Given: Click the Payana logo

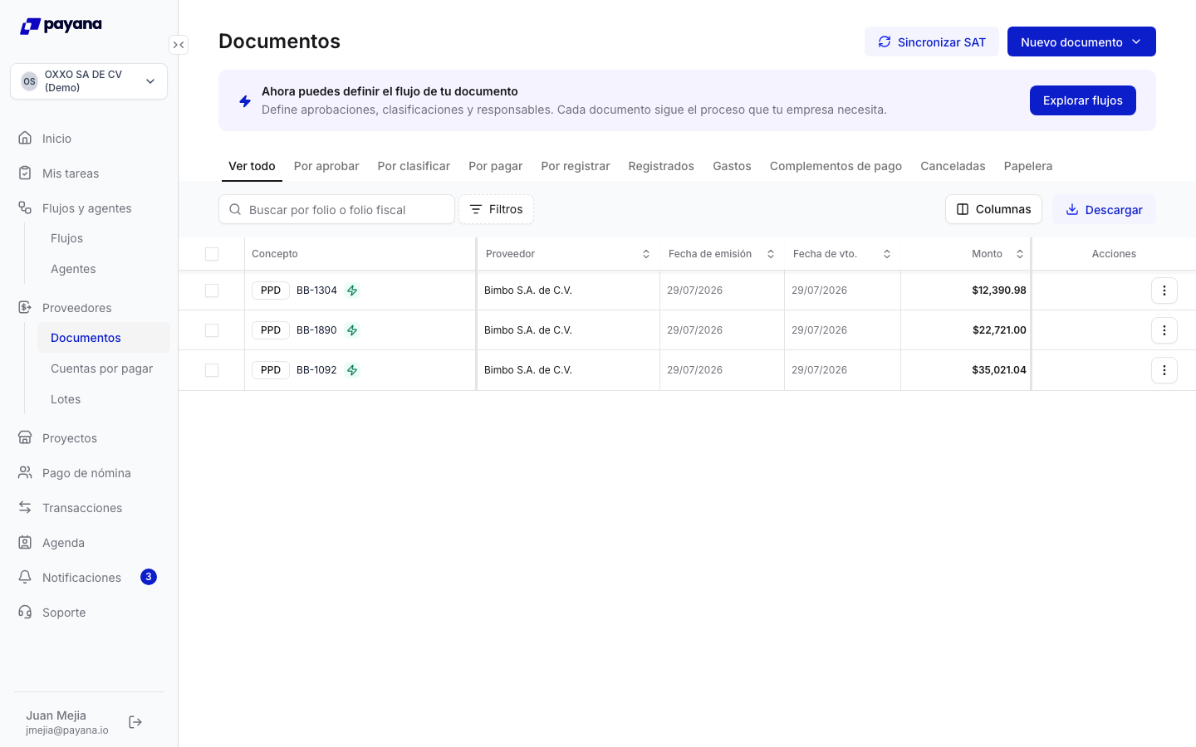Looking at the screenshot, I should click(x=61, y=26).
